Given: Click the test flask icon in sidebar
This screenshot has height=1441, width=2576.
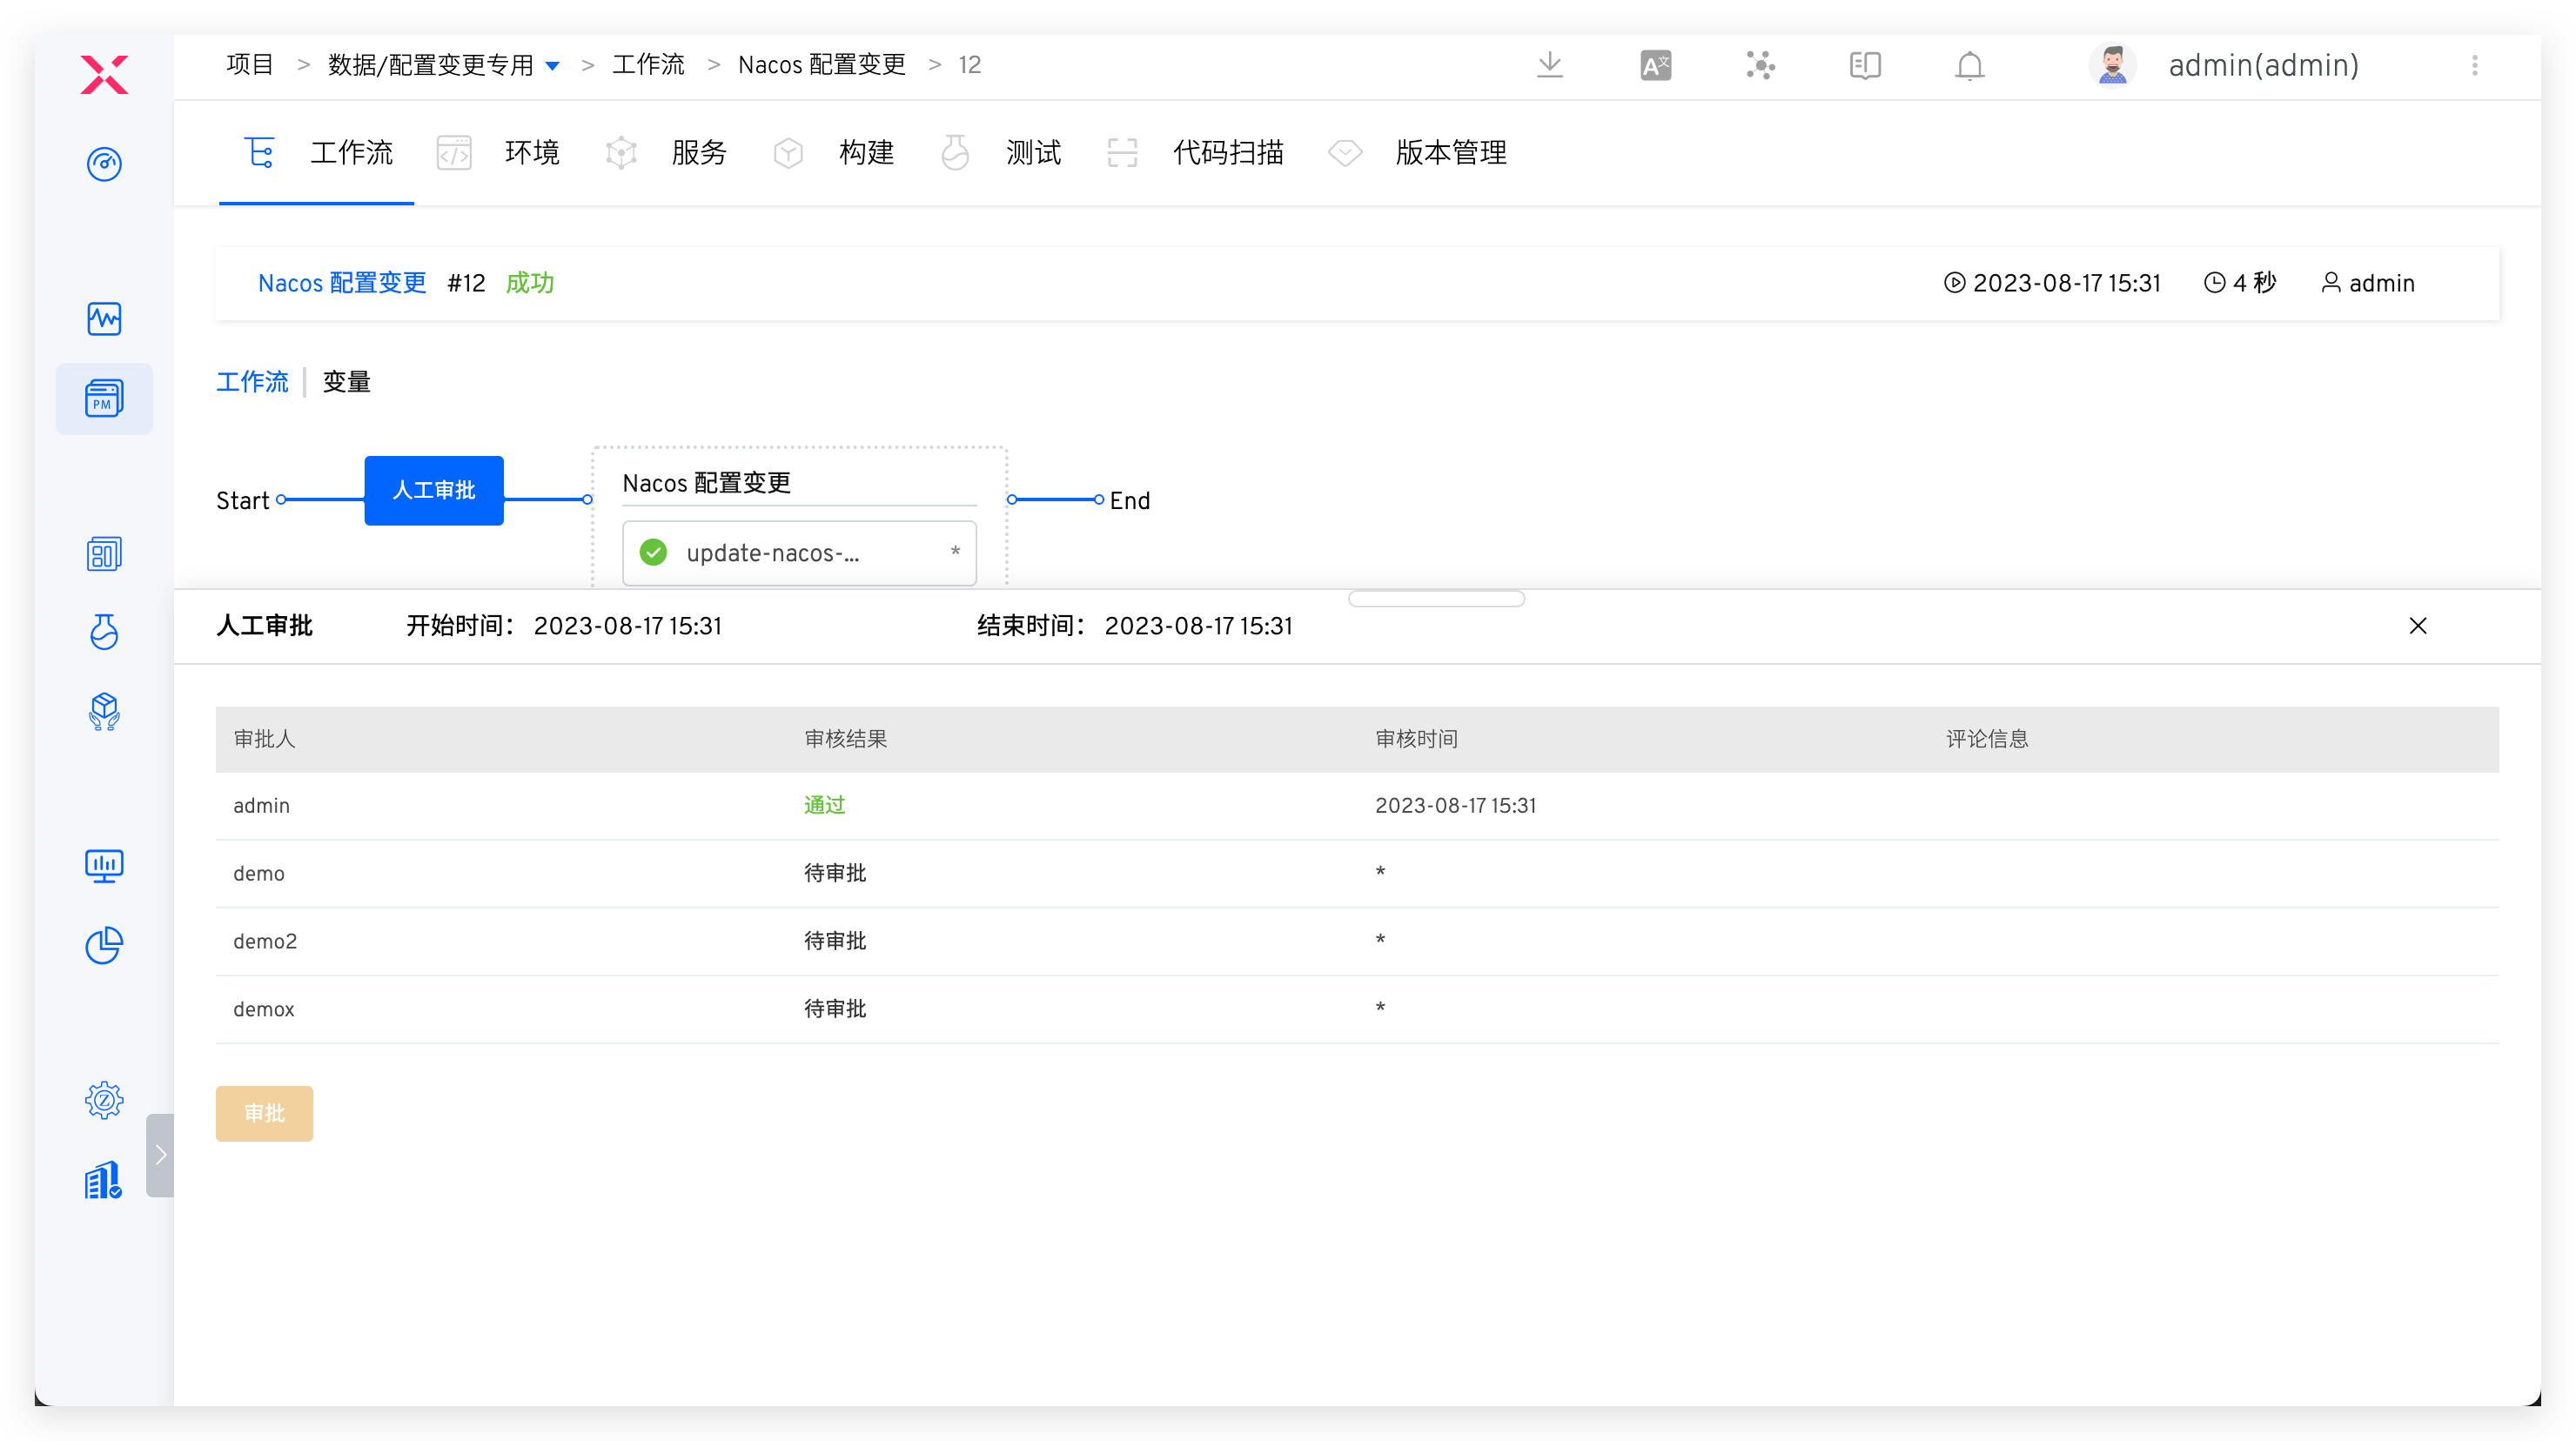Looking at the screenshot, I should [104, 632].
